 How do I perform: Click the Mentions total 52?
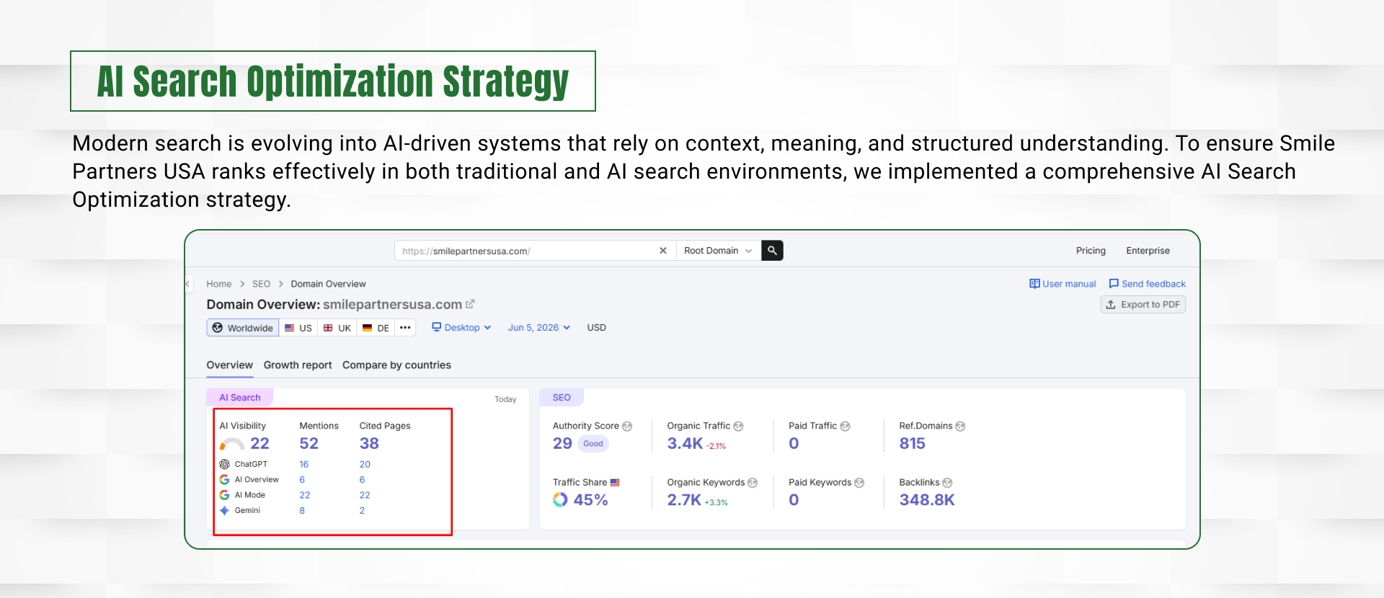pyautogui.click(x=309, y=444)
